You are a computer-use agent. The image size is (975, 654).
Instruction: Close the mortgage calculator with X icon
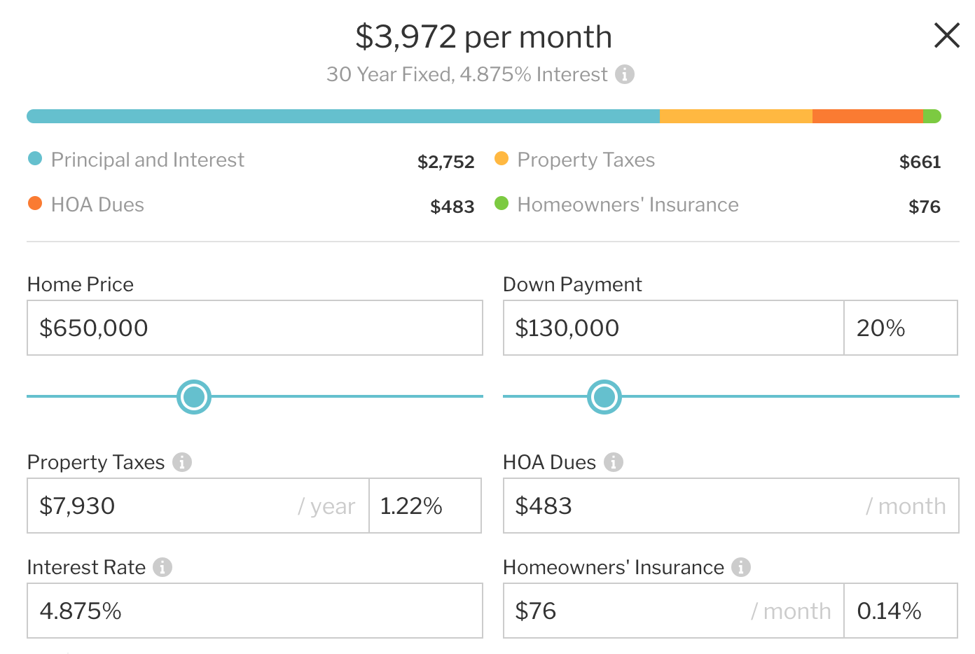(x=946, y=35)
